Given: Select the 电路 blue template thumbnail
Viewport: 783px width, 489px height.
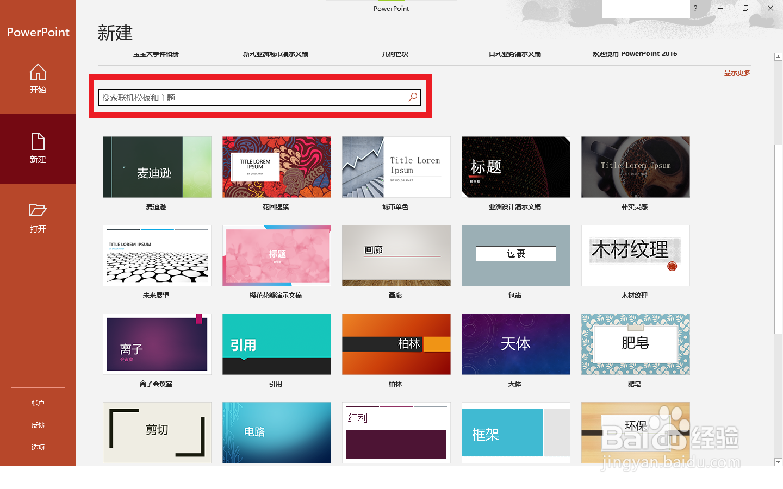Looking at the screenshot, I should (x=277, y=432).
